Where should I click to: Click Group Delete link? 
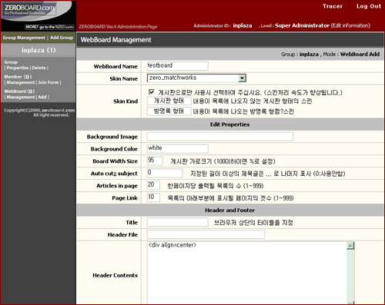tap(38, 68)
